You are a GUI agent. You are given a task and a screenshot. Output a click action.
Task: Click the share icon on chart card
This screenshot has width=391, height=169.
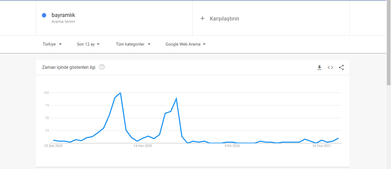[x=341, y=67]
